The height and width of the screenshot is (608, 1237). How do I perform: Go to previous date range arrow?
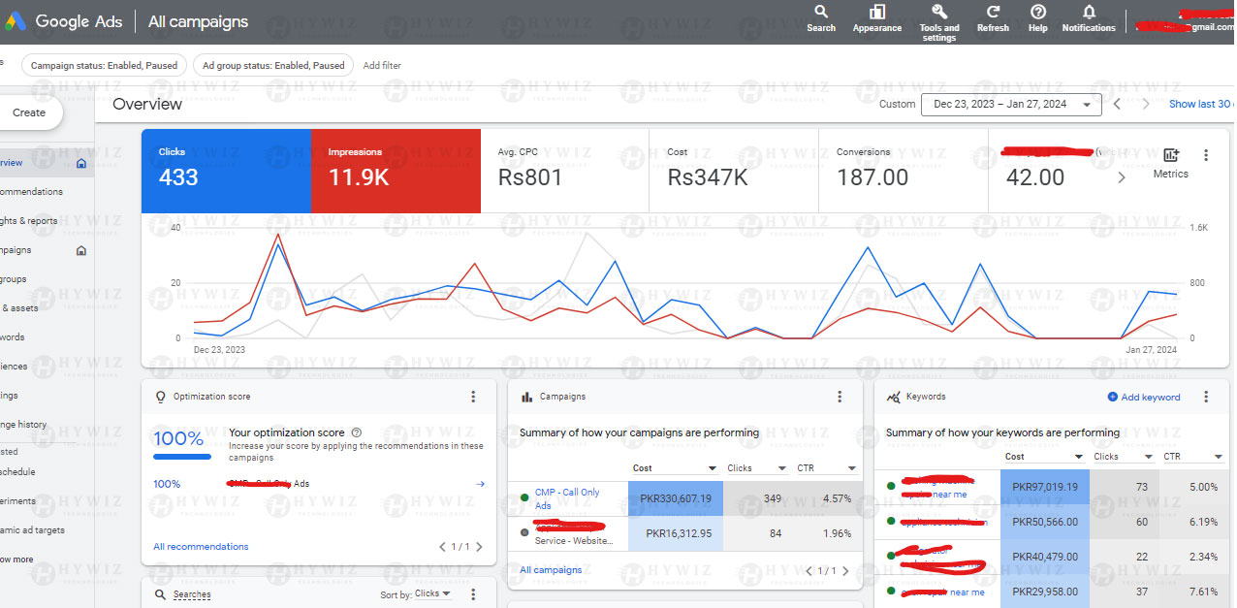(1117, 104)
